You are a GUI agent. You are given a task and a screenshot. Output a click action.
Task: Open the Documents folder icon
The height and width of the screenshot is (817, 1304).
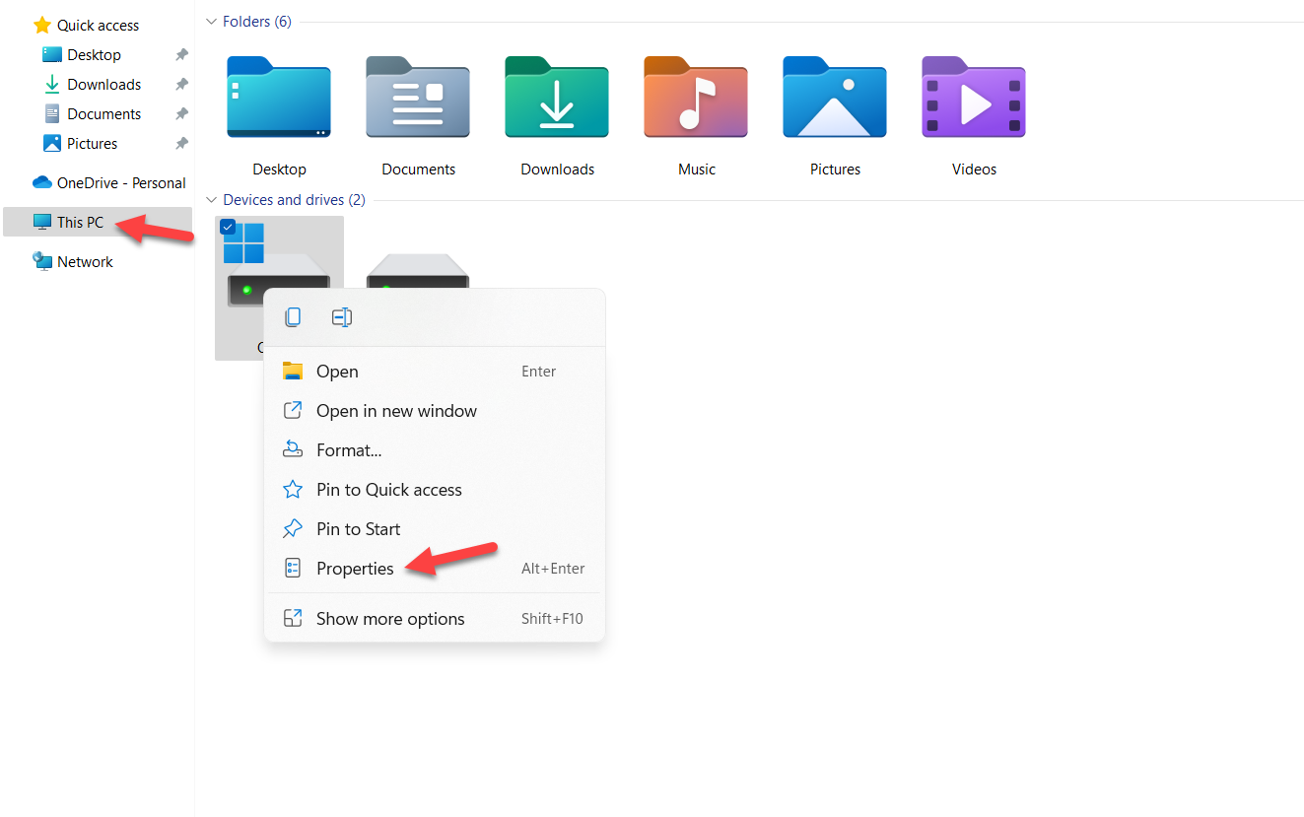[418, 97]
